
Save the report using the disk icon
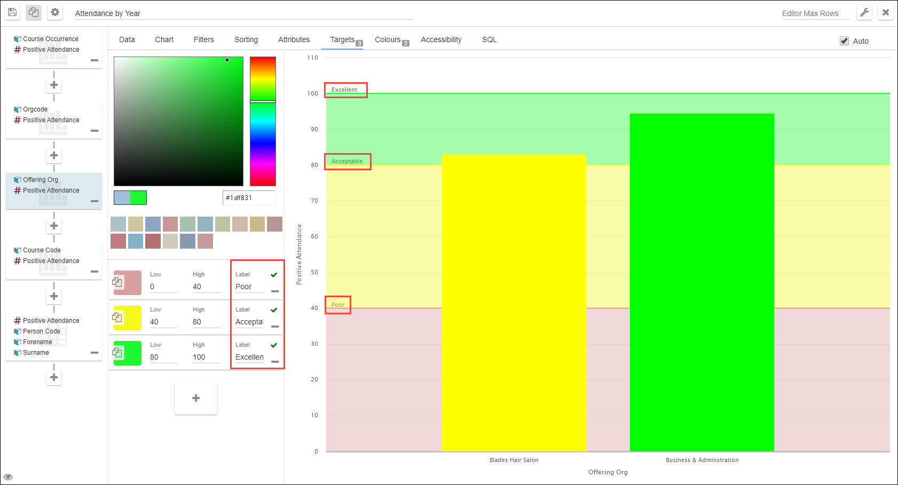[x=12, y=12]
